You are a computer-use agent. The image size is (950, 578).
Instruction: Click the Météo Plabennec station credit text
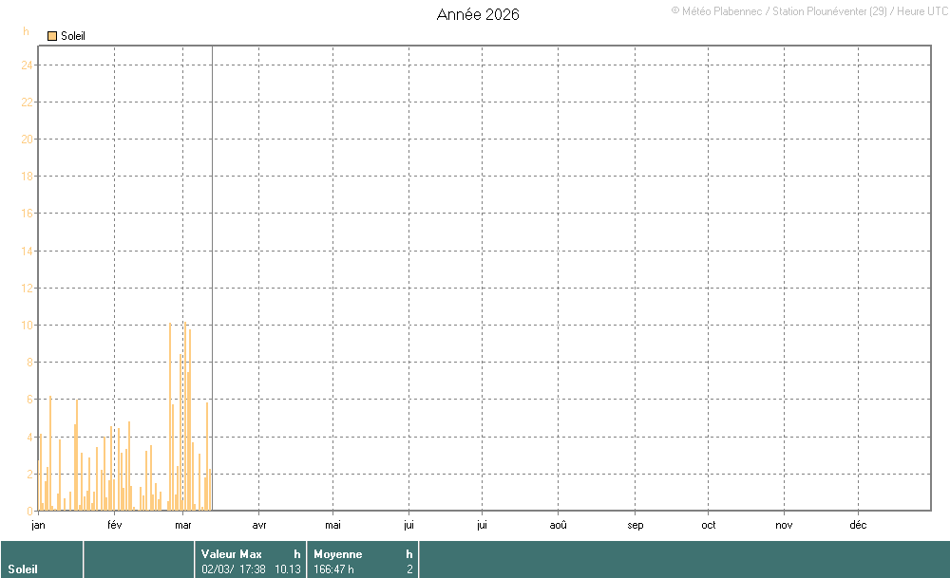(807, 10)
